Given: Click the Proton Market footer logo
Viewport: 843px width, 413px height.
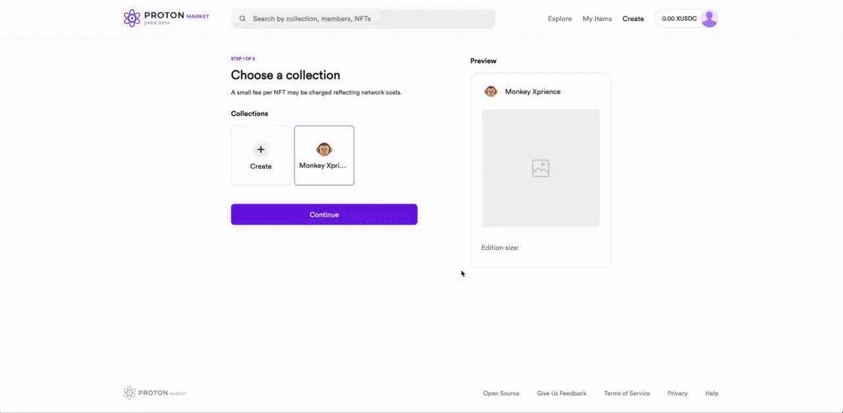Looking at the screenshot, I should pyautogui.click(x=155, y=393).
